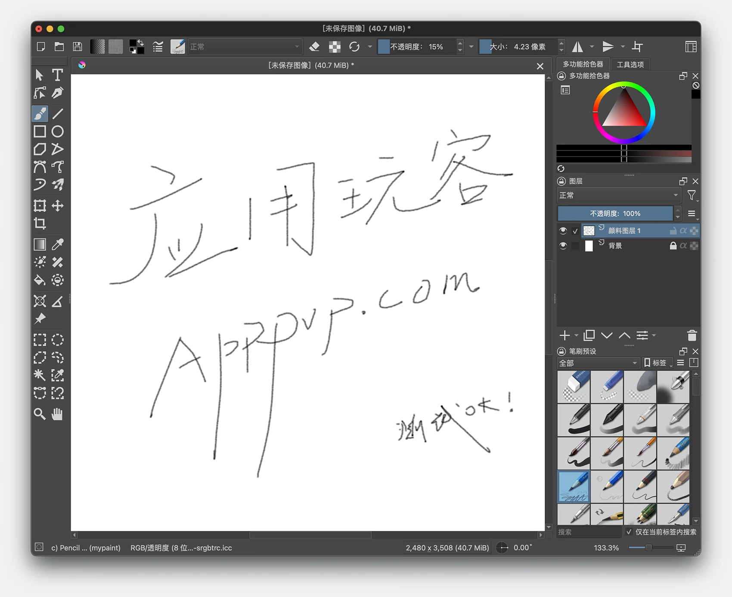Select the Text tool
Image resolution: width=732 pixels, height=597 pixels.
tap(57, 75)
